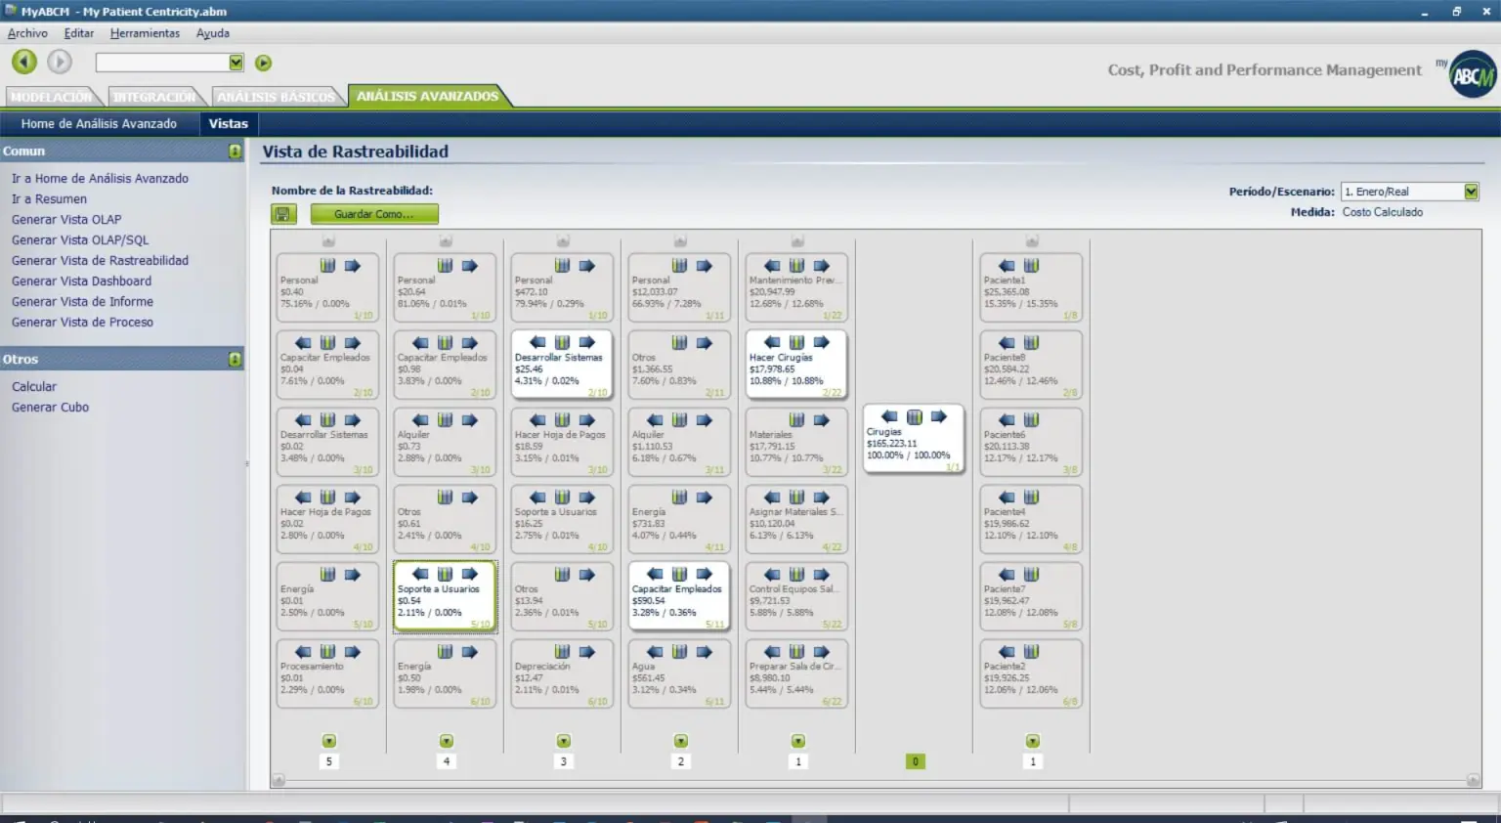
Task: Open the bar chart icon on the Paciente1 card
Action: pos(1031,266)
